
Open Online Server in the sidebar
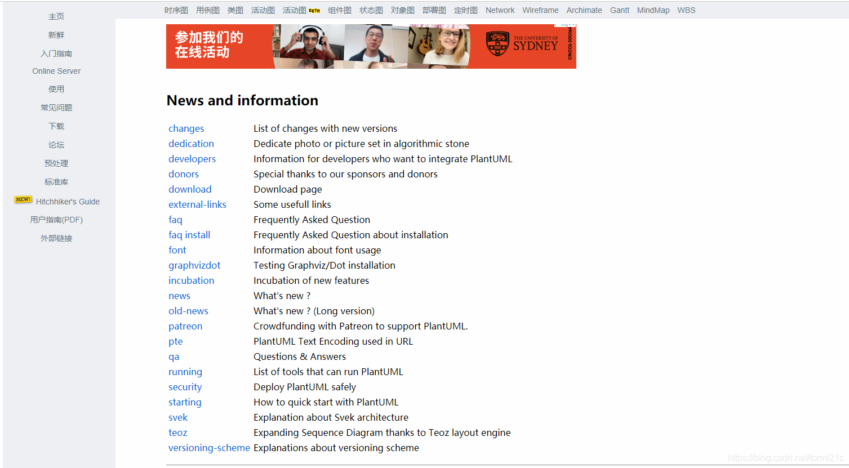(56, 71)
